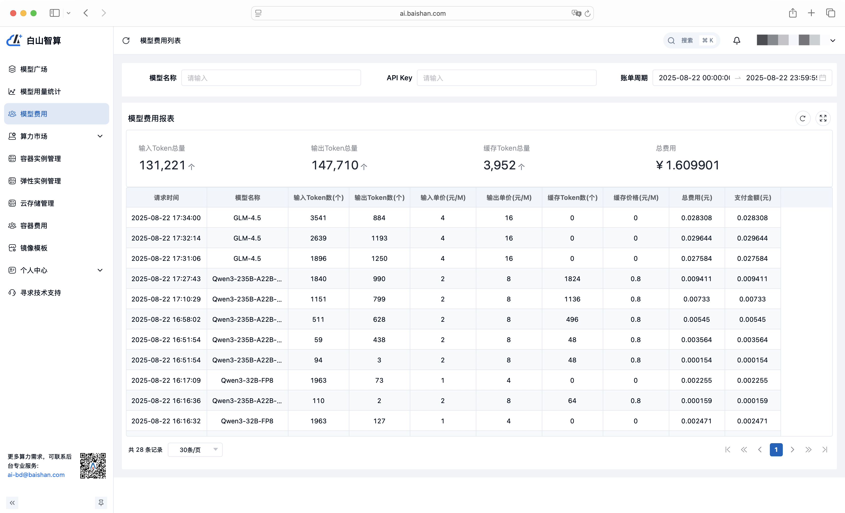Click the 模型名称 input field

[x=271, y=78]
